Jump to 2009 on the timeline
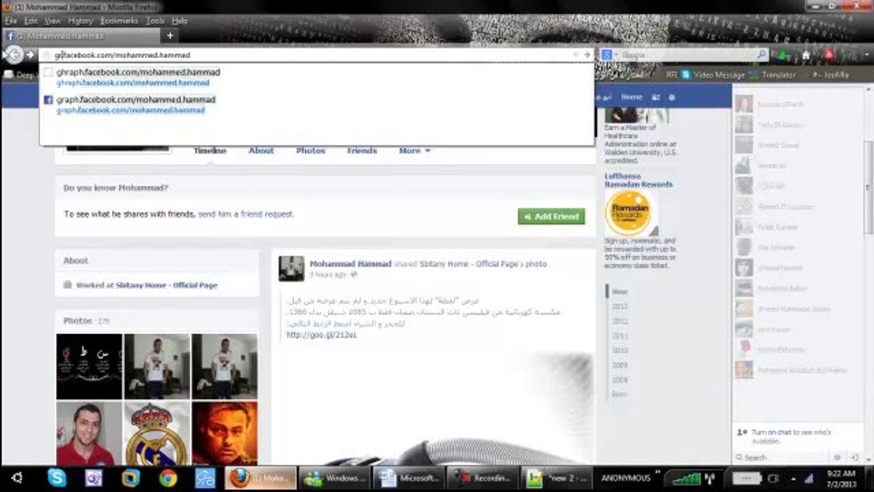Screen dimensions: 874x492 click(x=620, y=365)
